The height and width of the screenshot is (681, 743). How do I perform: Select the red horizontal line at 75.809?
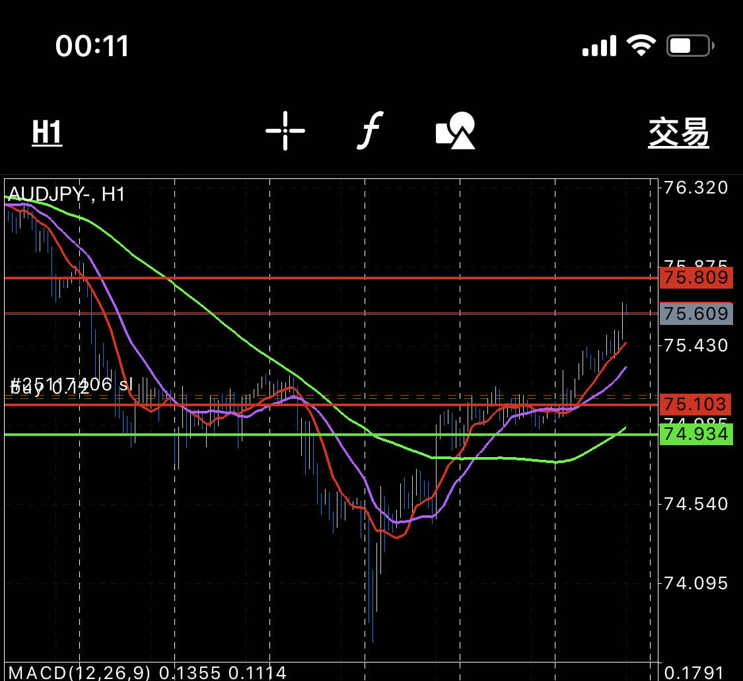click(x=332, y=278)
